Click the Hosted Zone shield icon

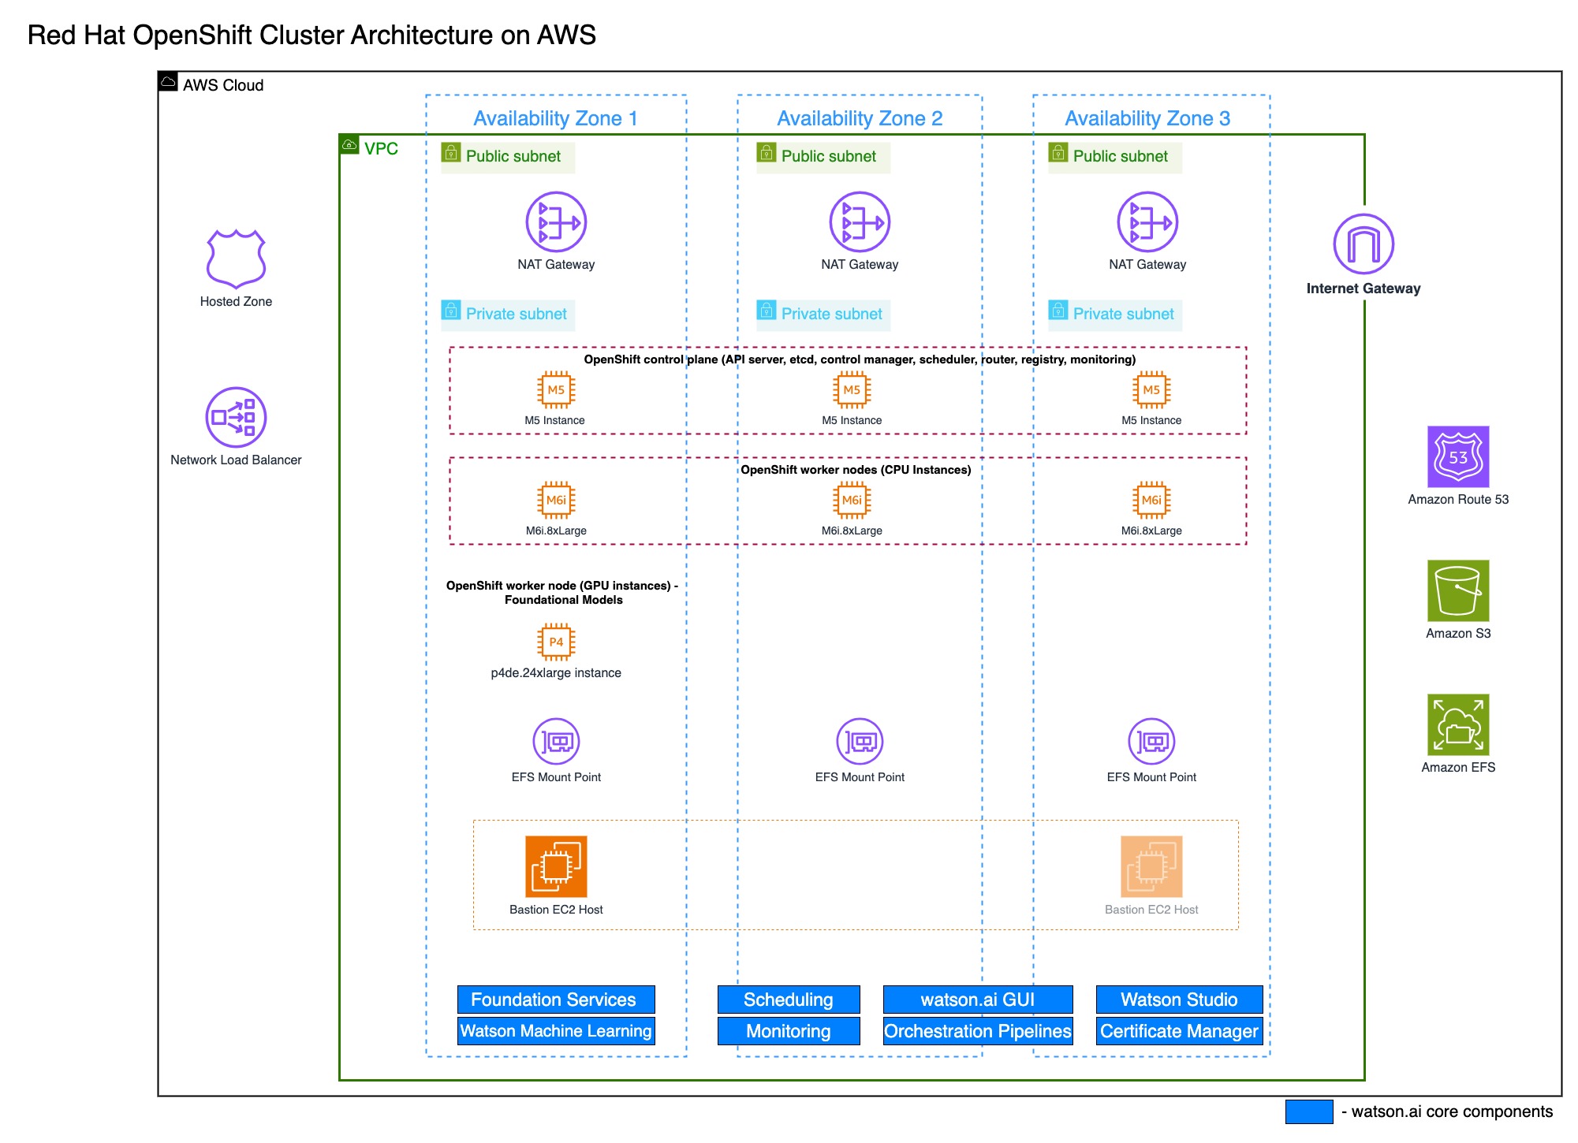[236, 259]
